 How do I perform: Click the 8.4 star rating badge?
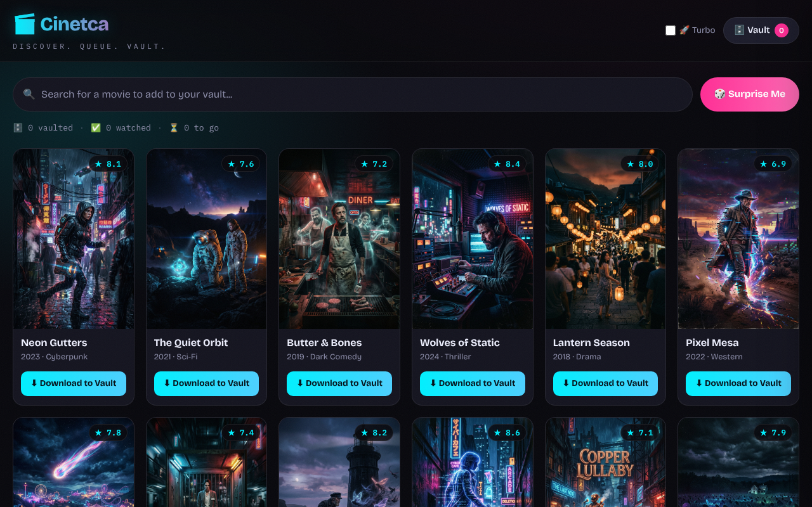[x=507, y=164]
